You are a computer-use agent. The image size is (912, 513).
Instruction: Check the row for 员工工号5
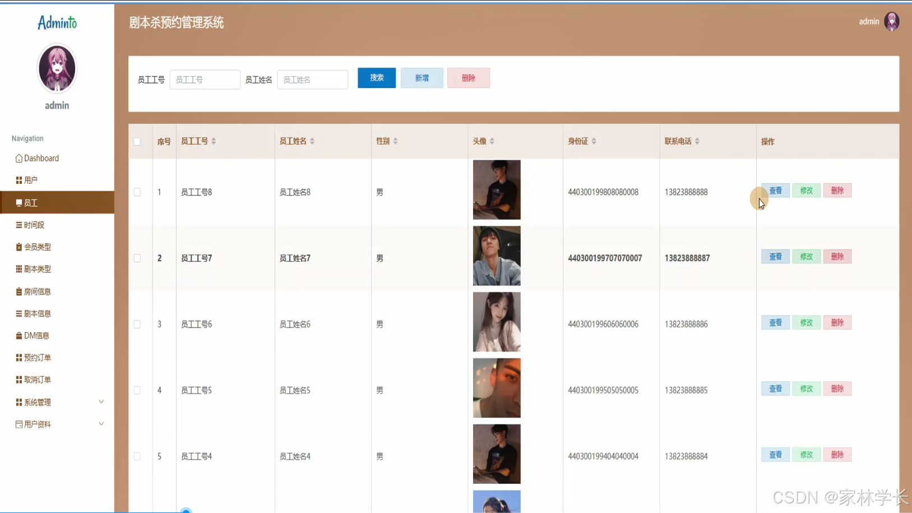pyautogui.click(x=137, y=390)
